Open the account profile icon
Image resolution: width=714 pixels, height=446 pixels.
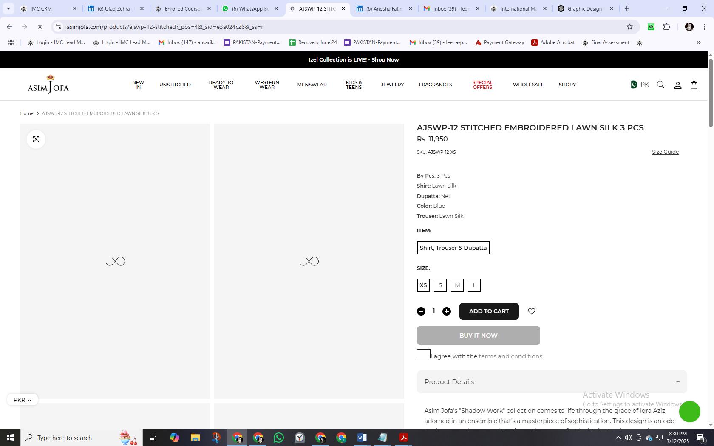[x=678, y=85]
